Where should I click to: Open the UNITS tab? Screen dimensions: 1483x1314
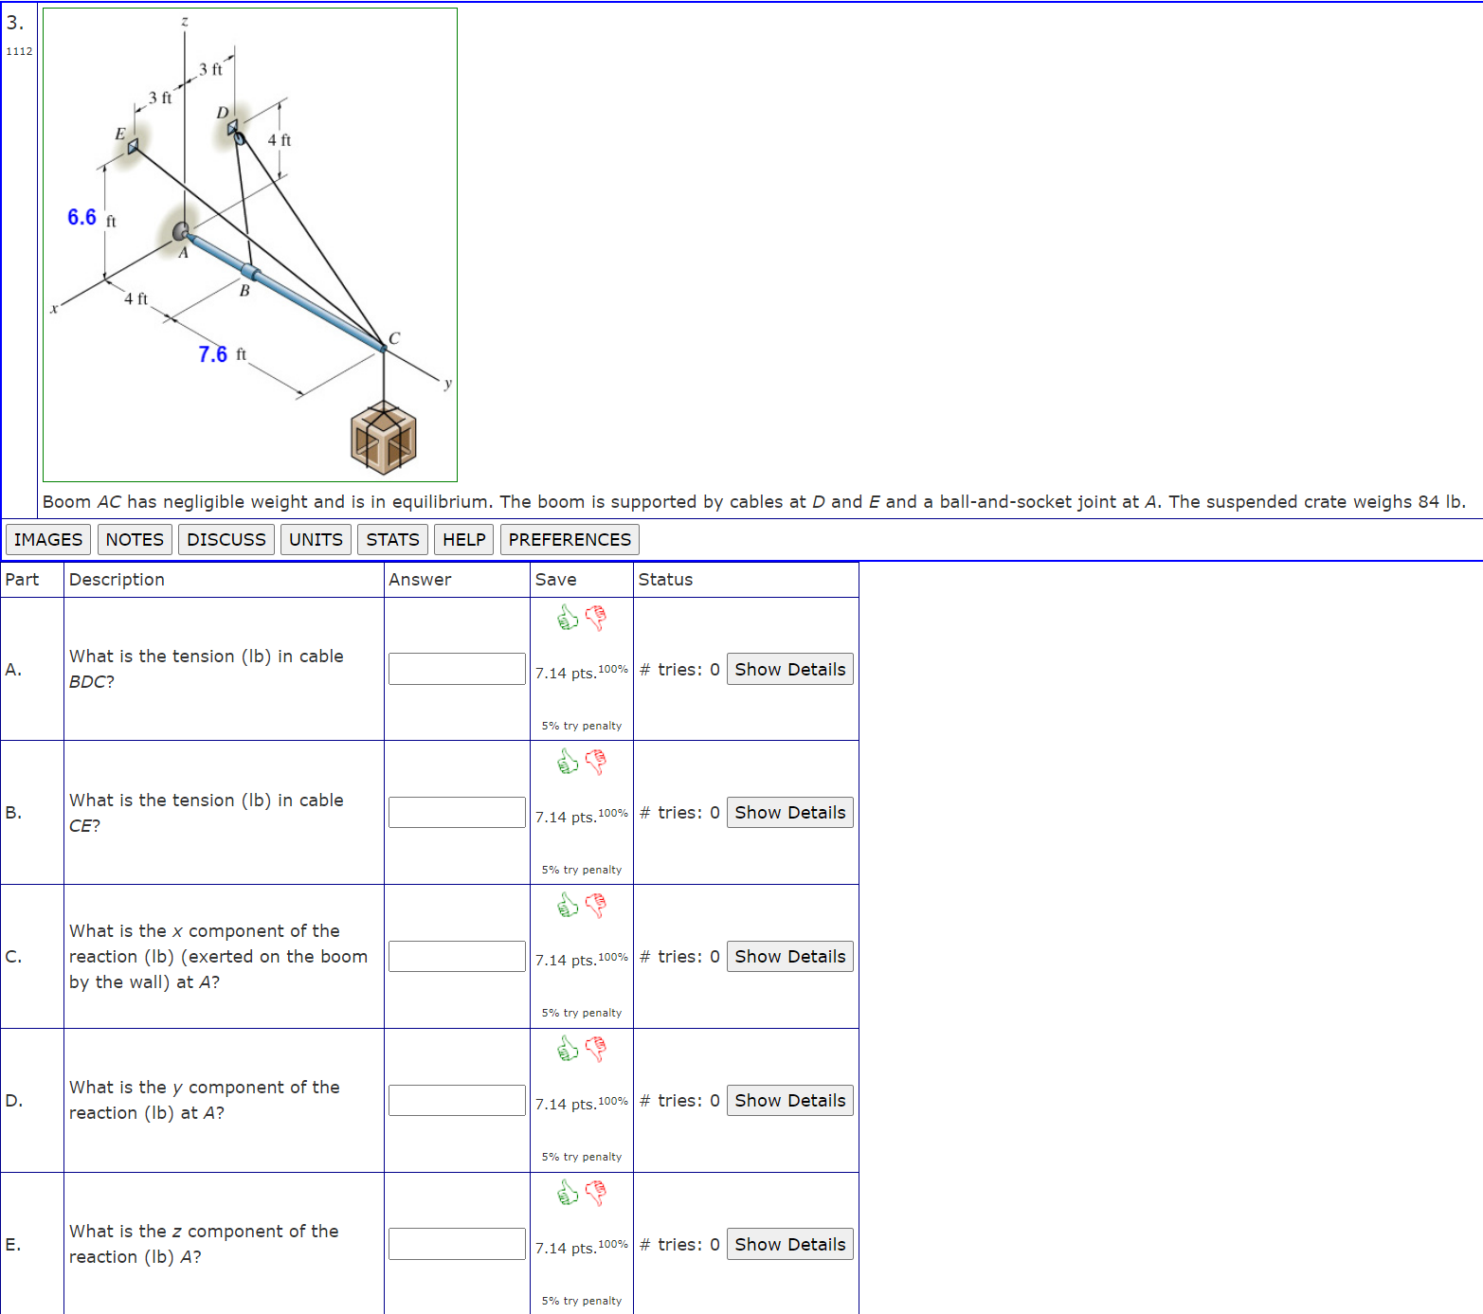[x=316, y=539]
